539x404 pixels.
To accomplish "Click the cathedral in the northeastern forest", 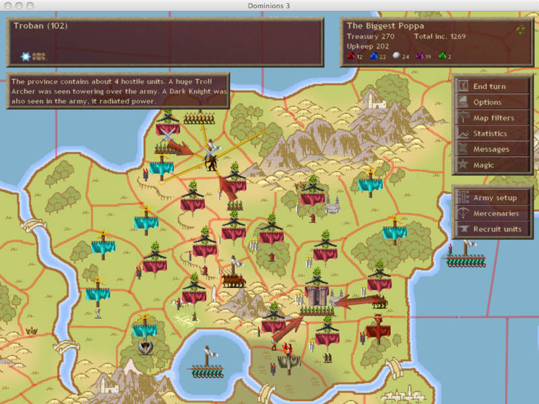I will 332,205.
